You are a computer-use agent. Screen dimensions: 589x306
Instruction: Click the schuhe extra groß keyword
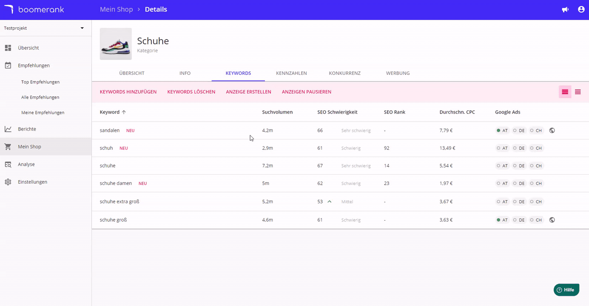[x=120, y=201]
